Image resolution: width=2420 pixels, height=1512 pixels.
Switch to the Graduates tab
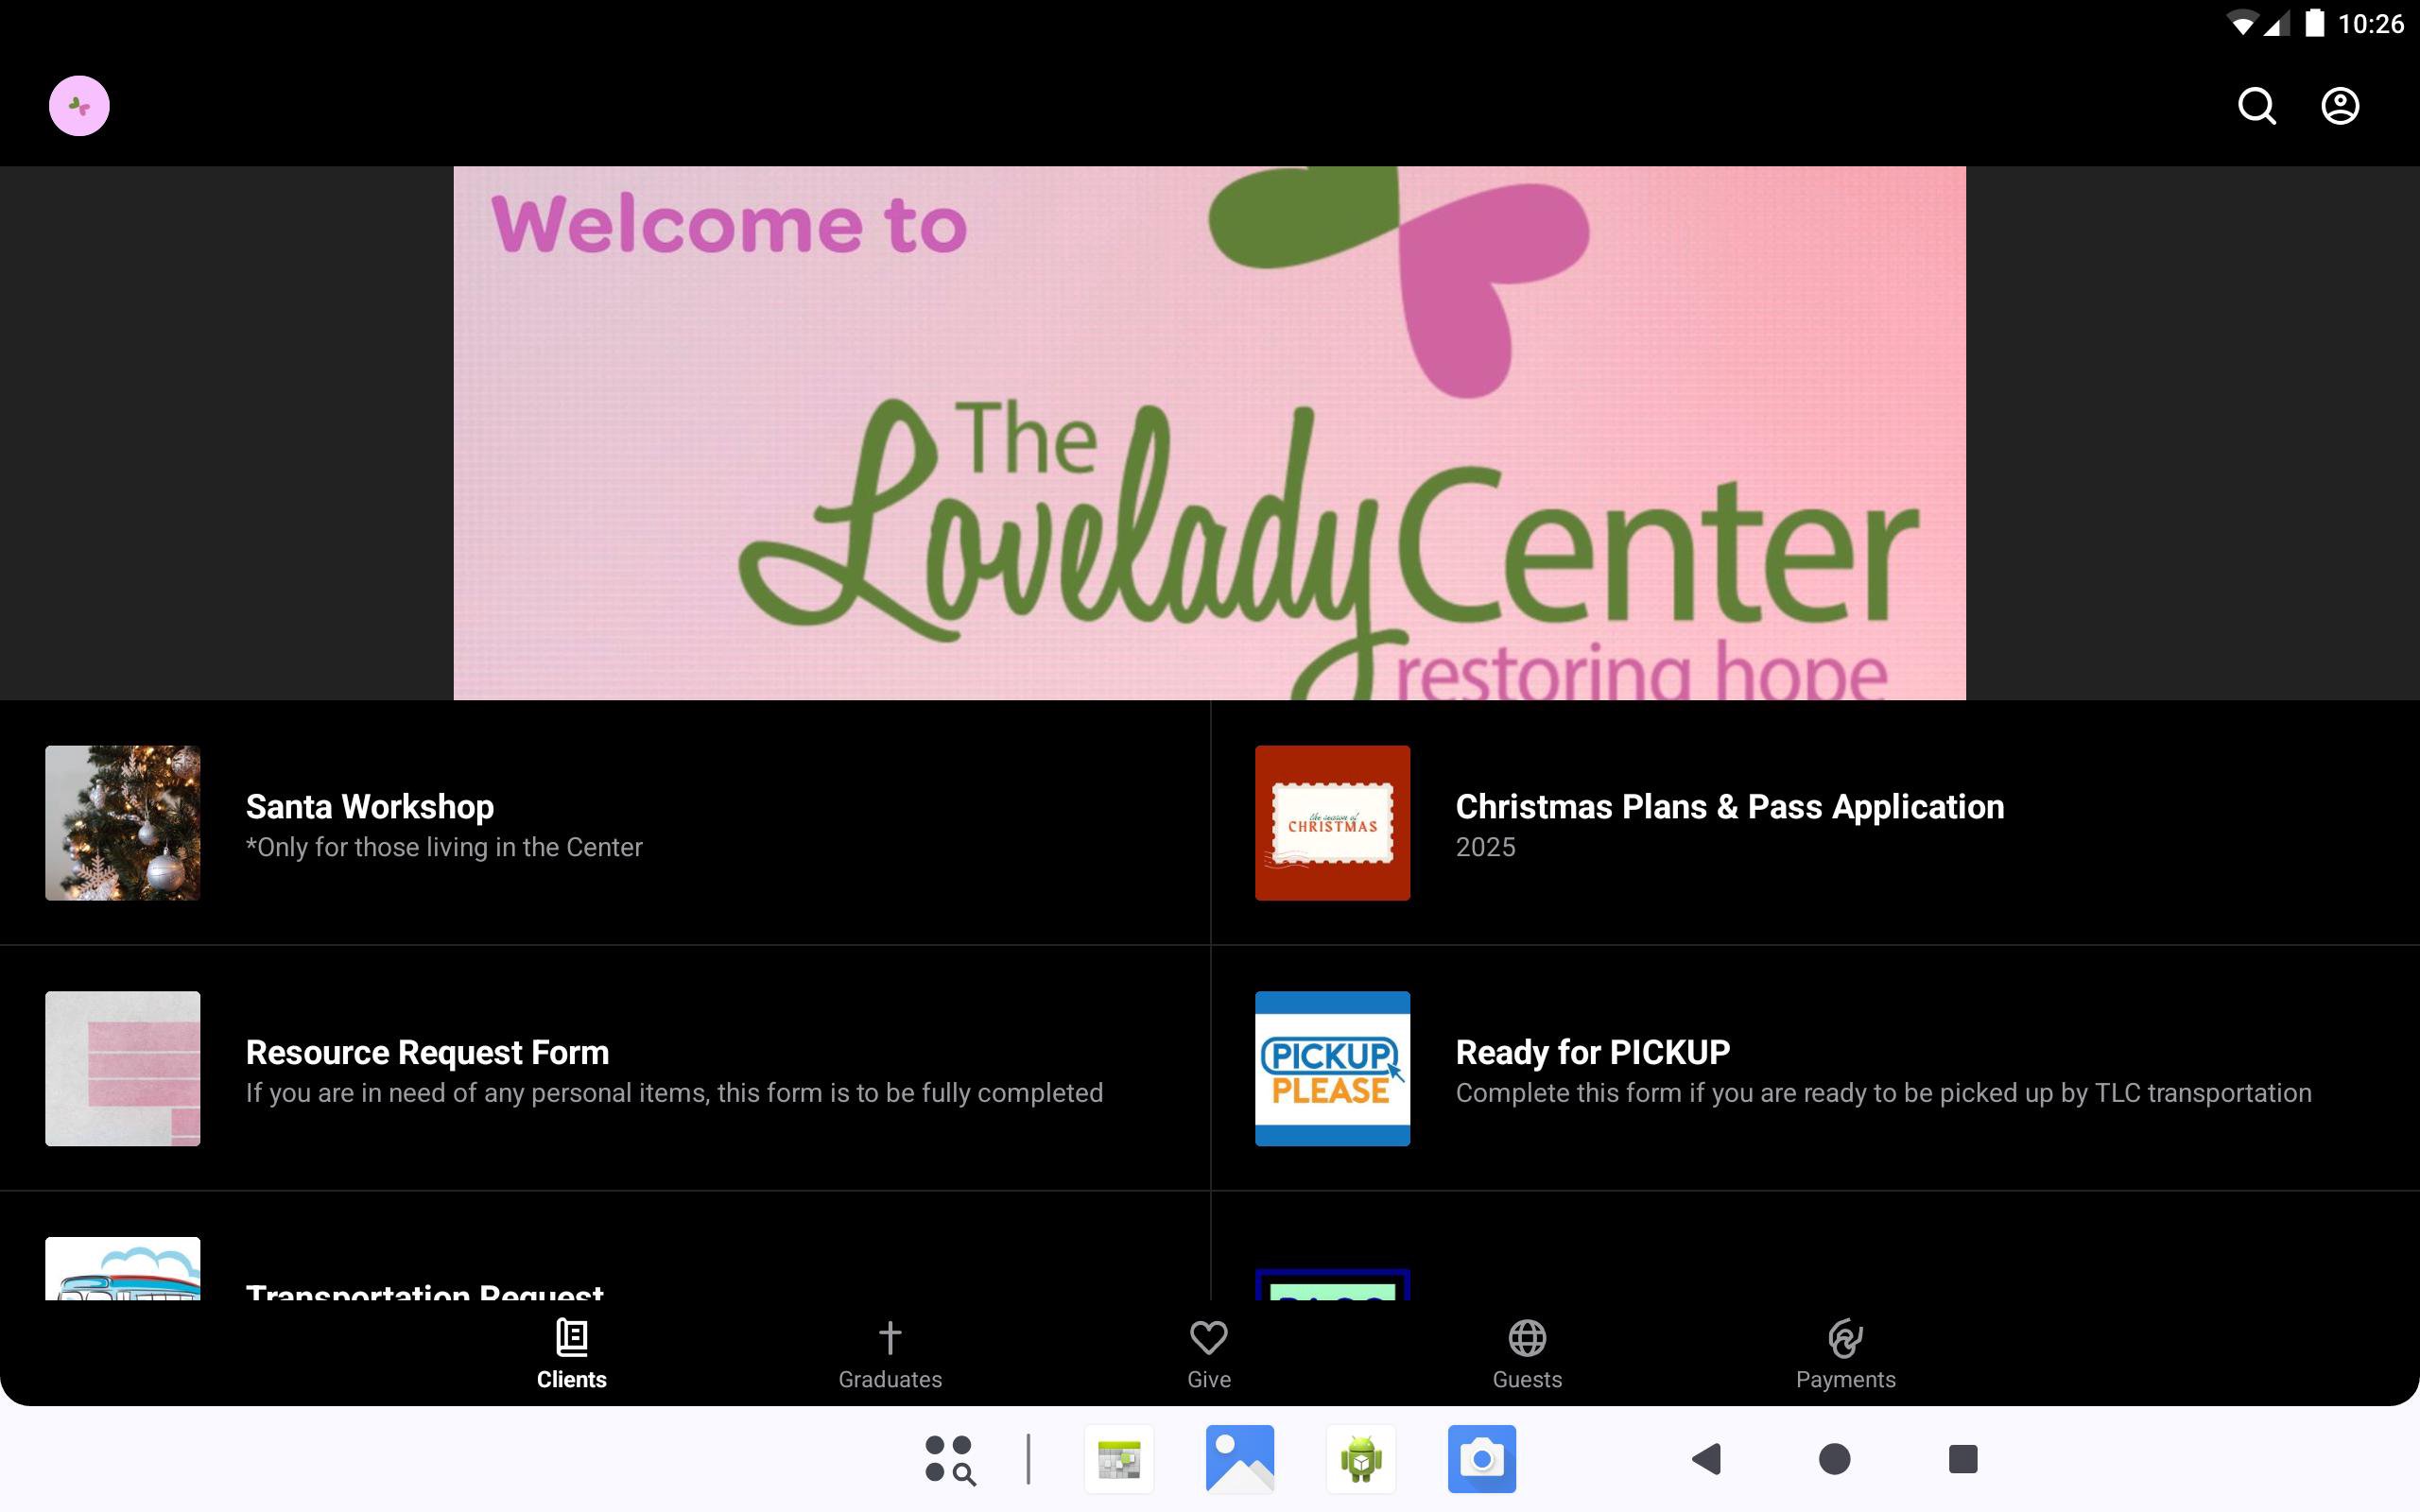coord(889,1354)
